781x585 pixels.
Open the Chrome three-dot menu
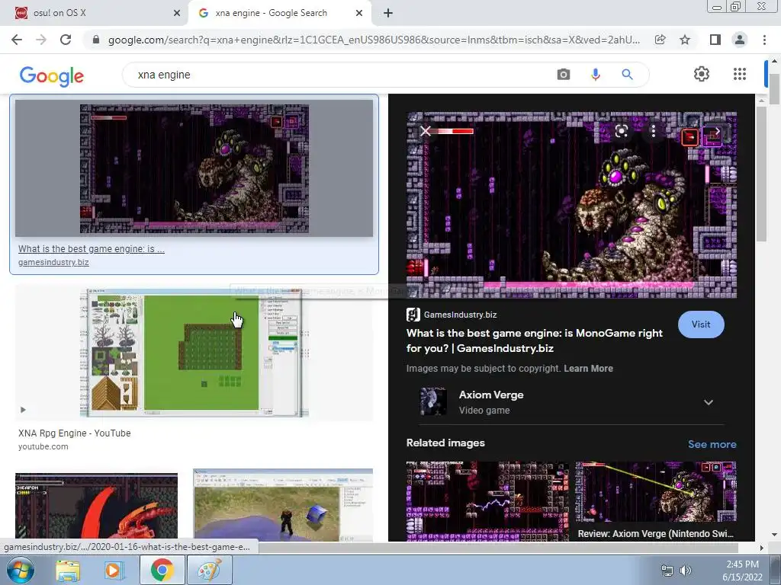[764, 40]
